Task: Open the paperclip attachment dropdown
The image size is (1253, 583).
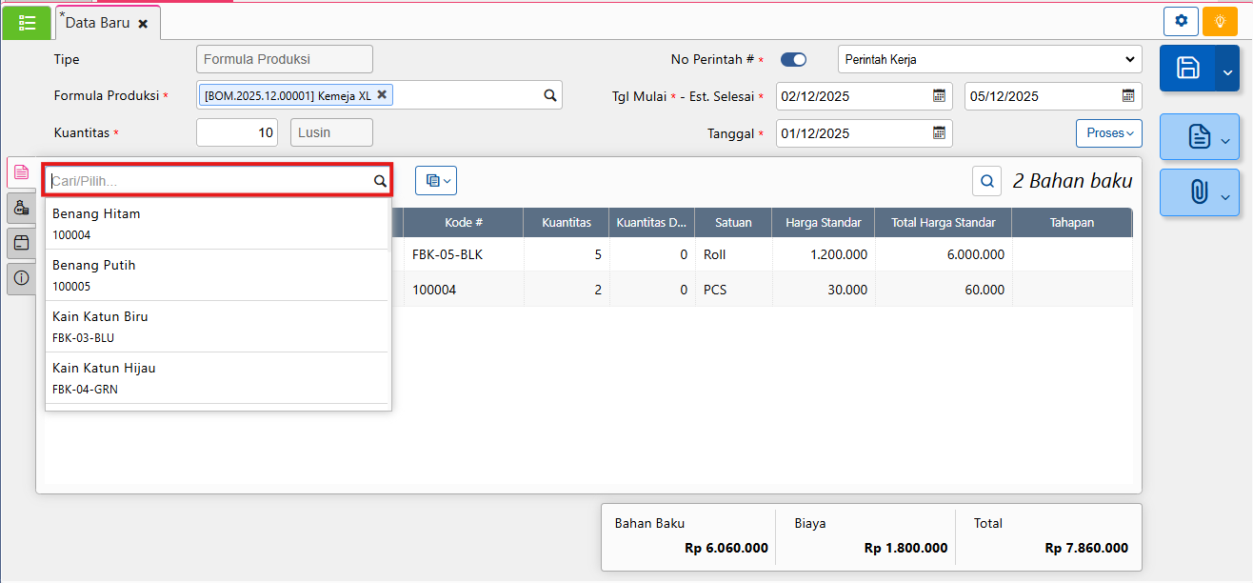Action: [1199, 192]
